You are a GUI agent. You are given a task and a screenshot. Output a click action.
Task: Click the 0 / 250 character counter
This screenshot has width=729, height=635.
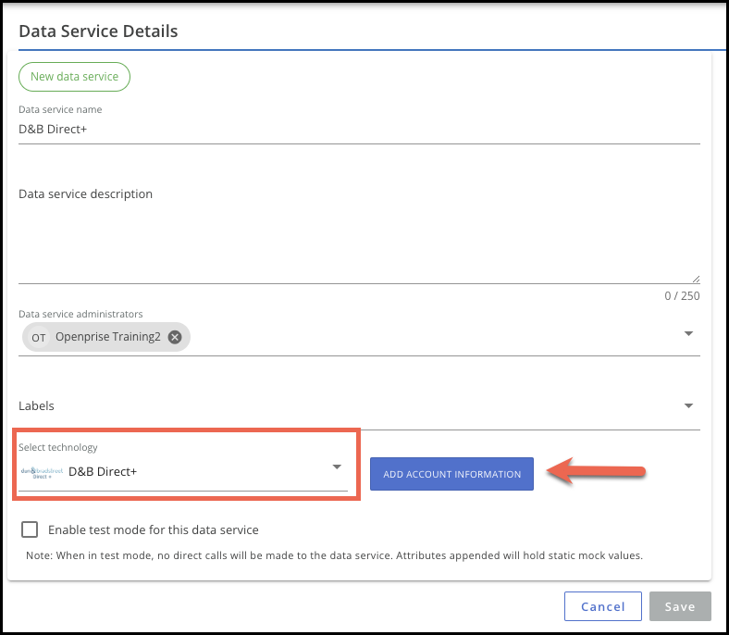[682, 296]
